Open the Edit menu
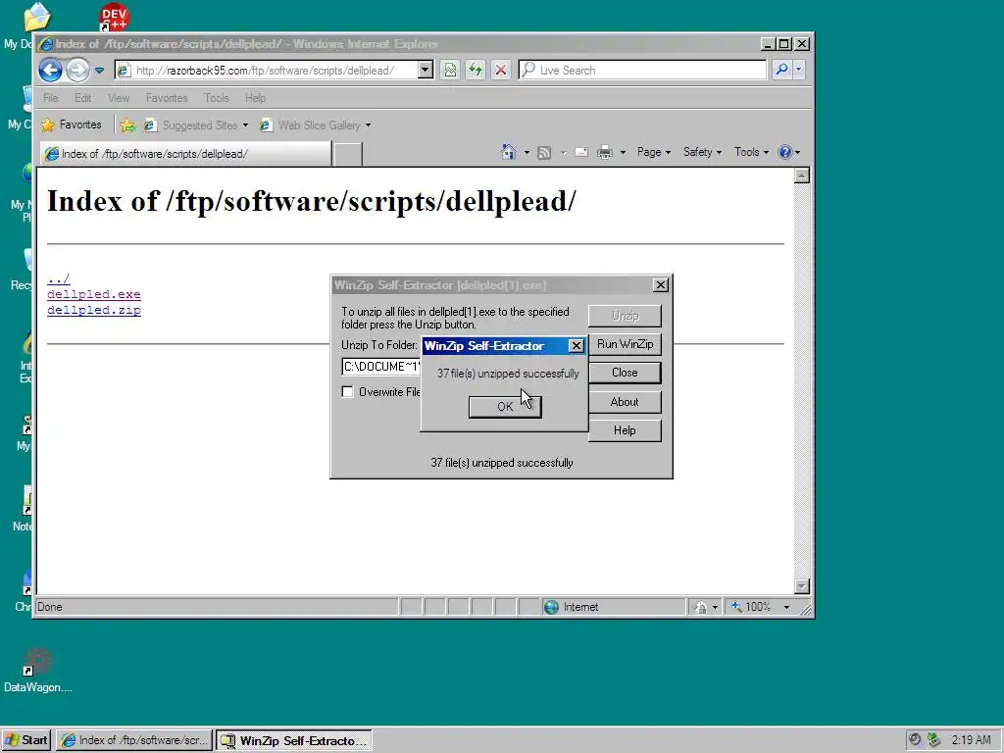Image resolution: width=1004 pixels, height=753 pixels. coord(82,98)
